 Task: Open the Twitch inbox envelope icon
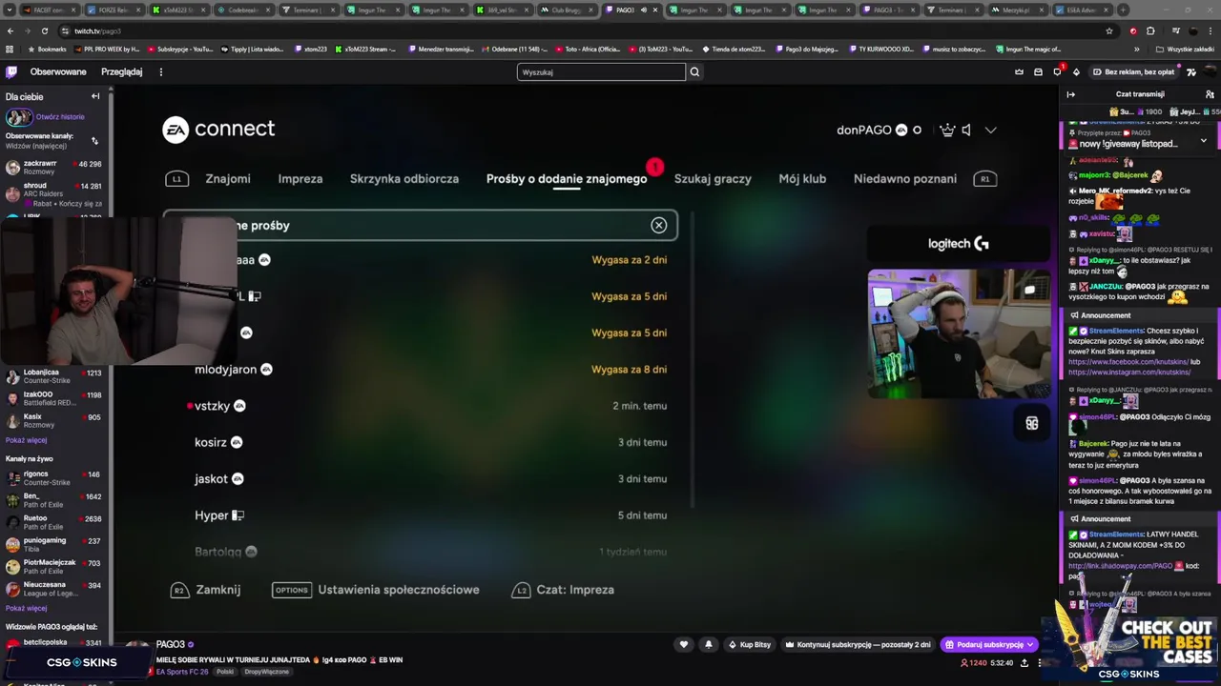1038,71
